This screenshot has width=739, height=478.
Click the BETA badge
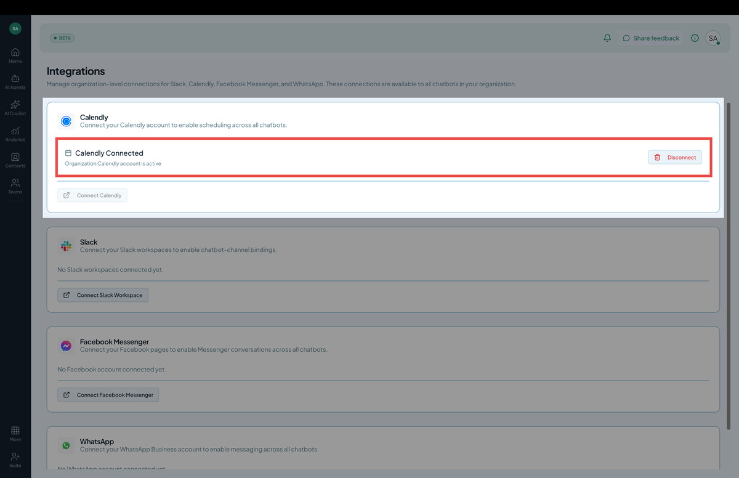point(62,38)
